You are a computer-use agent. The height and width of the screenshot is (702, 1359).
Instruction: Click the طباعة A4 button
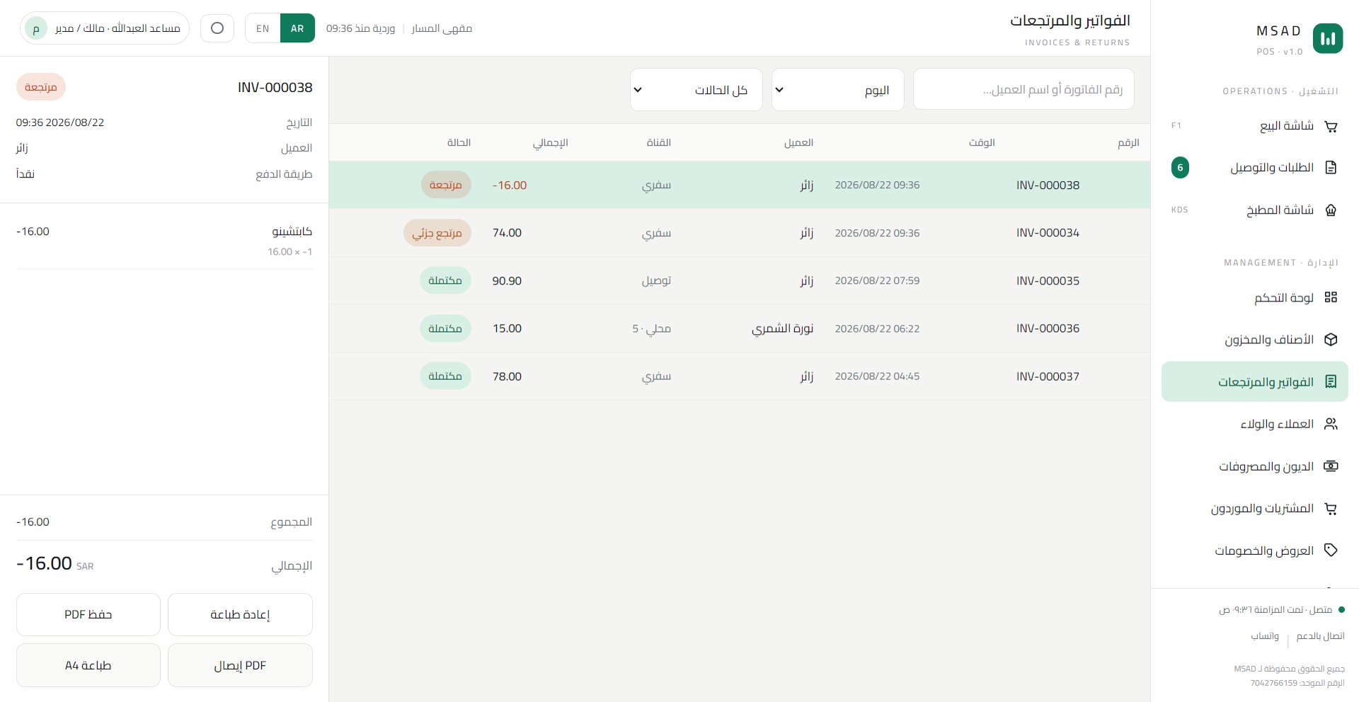click(x=88, y=665)
